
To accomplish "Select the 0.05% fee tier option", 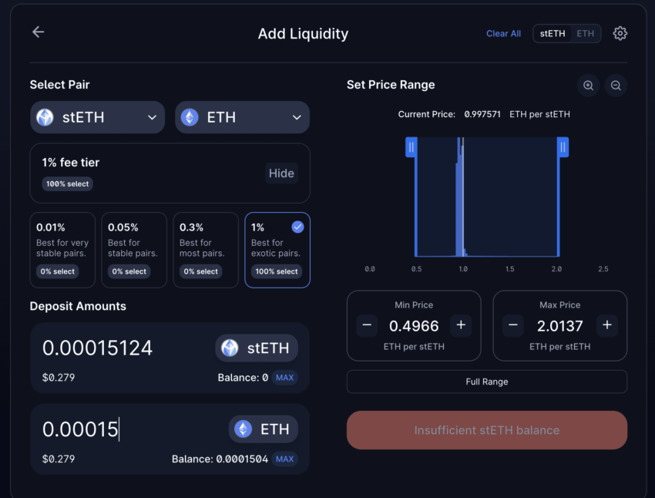I will [x=134, y=250].
